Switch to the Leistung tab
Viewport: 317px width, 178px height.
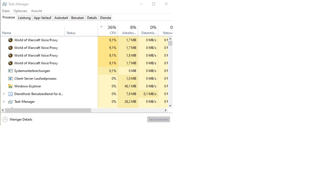[x=24, y=18]
